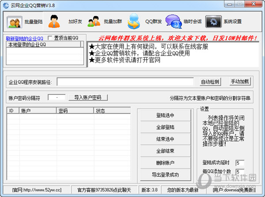The width and height of the screenshot is (265, 197).
Task: Focus the 企业QQ程序安装路径 input field
Action: point(125,82)
